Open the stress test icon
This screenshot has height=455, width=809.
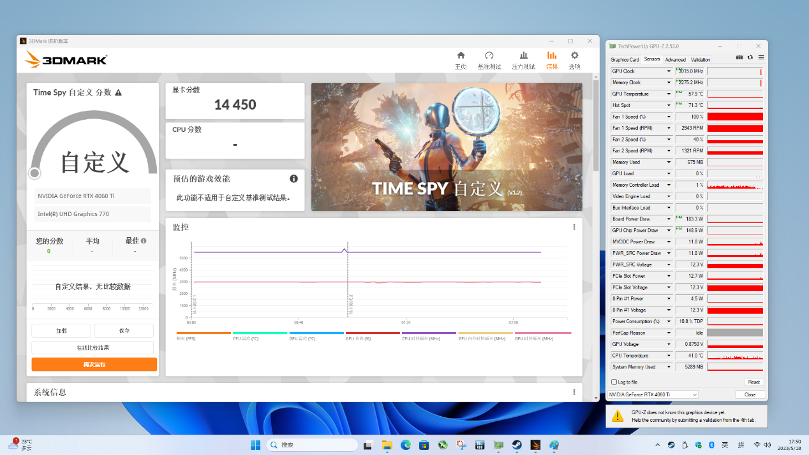click(x=524, y=56)
